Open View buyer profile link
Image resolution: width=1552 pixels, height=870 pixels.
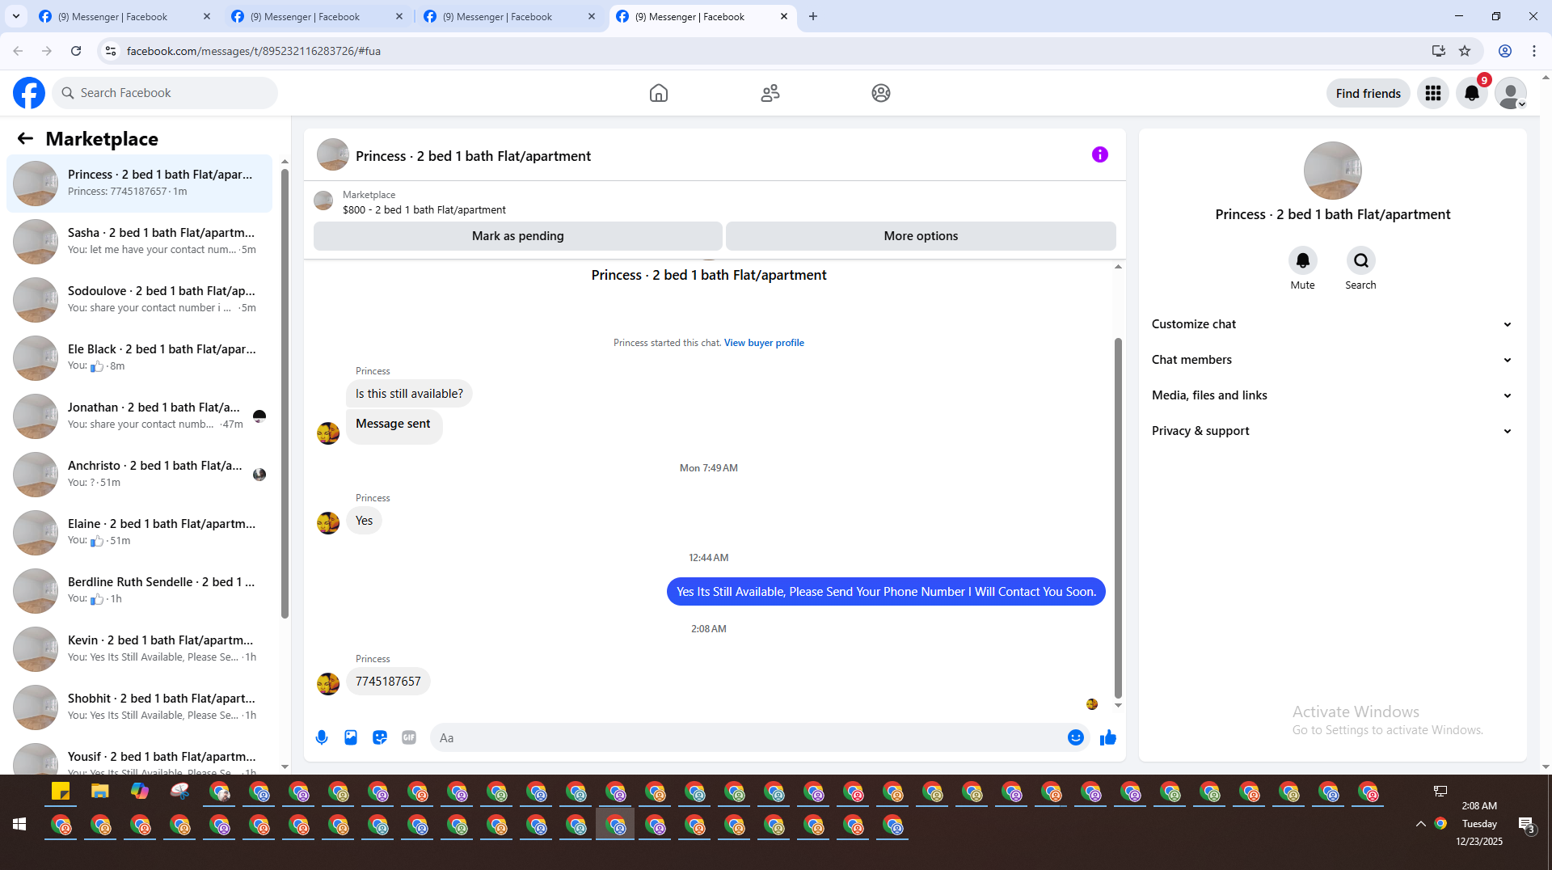(x=764, y=343)
